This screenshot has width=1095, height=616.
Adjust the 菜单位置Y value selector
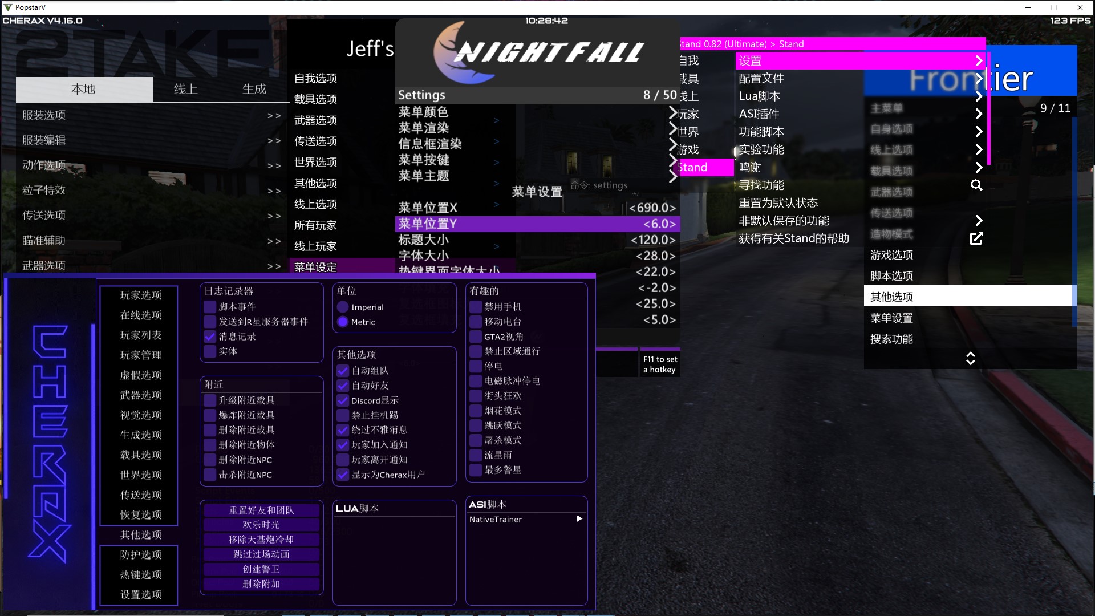point(659,224)
